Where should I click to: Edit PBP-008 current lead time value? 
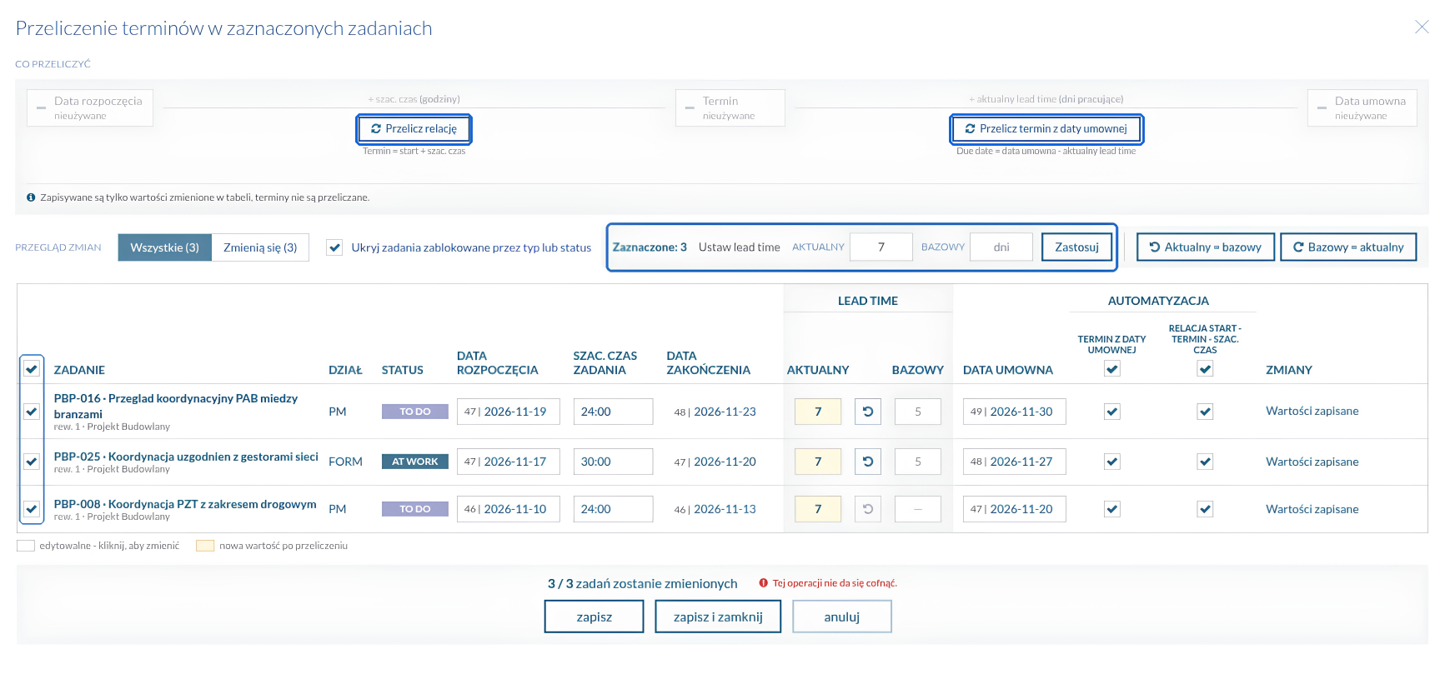(818, 509)
